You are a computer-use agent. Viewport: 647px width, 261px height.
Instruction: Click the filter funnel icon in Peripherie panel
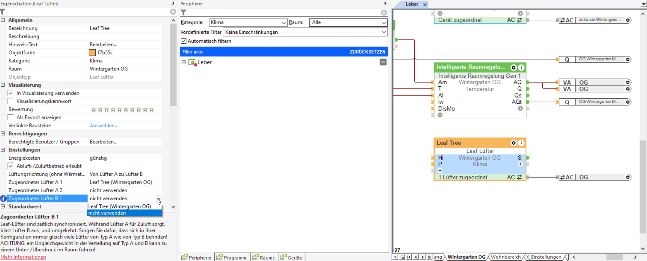(x=183, y=13)
